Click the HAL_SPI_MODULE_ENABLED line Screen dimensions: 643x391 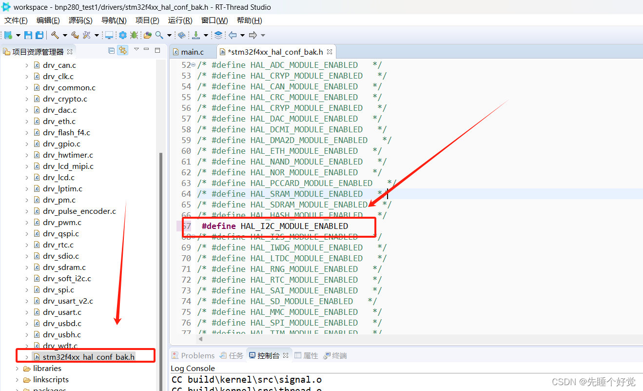[x=289, y=323]
